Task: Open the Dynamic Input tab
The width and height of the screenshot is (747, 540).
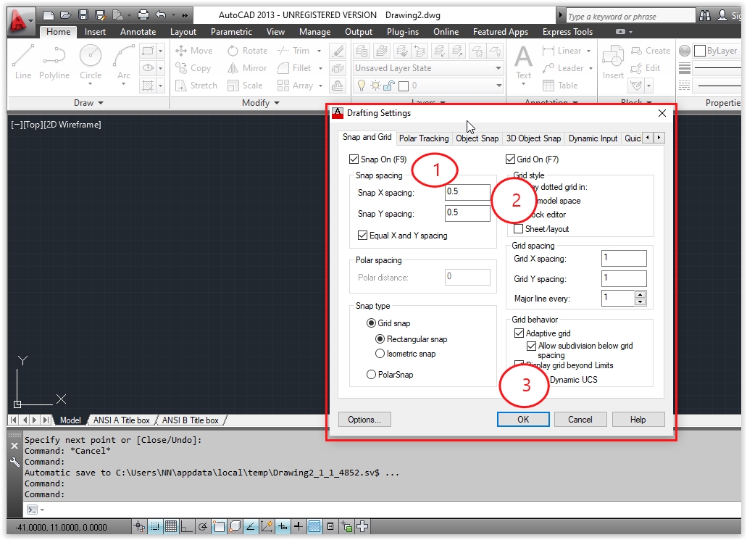Action: [593, 138]
